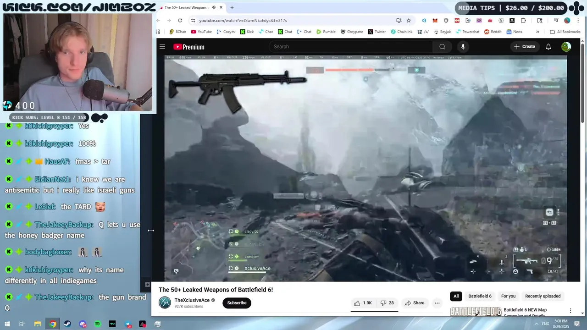
Task: Open the more actions ellipsis under video
Action: point(437,303)
